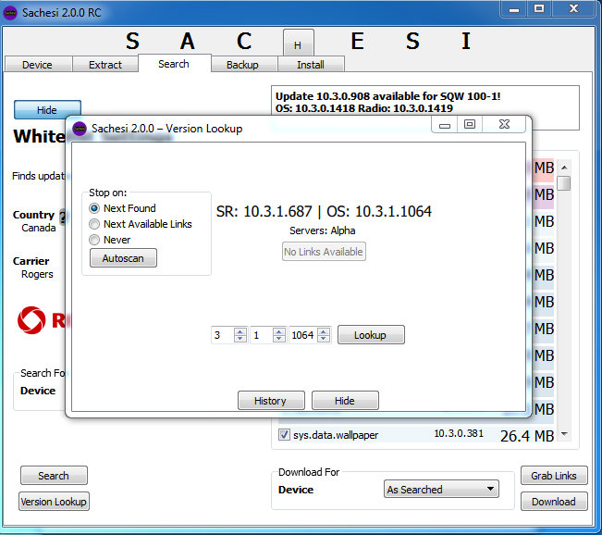Choose the Next Available Links stop option
The height and width of the screenshot is (535, 602).
pyautogui.click(x=94, y=224)
